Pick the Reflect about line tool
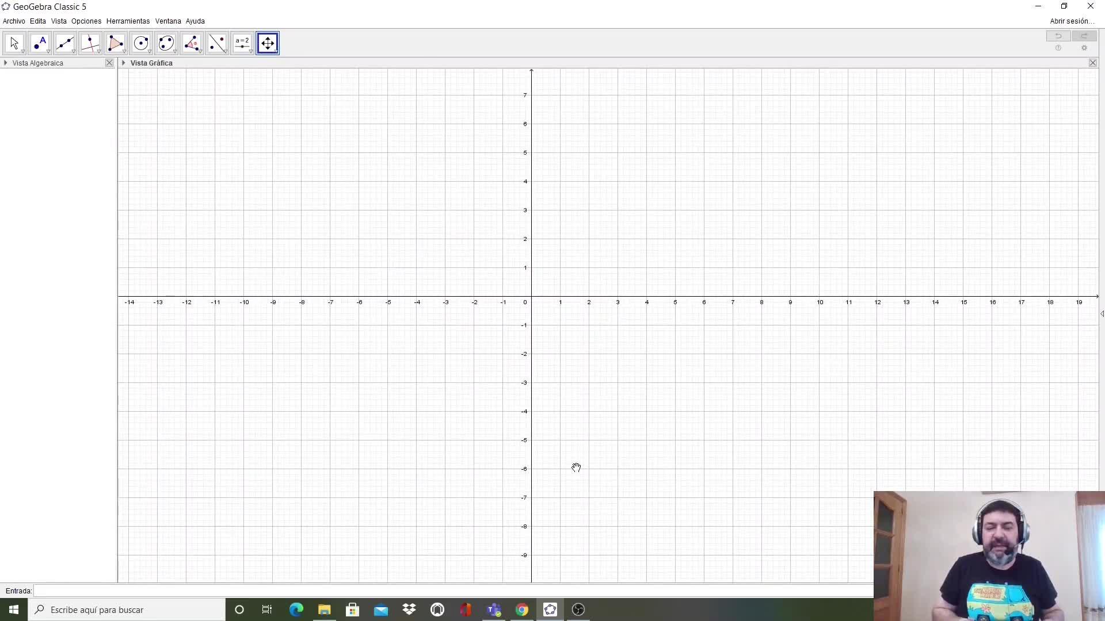Screen dimensions: 1105x621 (217, 43)
